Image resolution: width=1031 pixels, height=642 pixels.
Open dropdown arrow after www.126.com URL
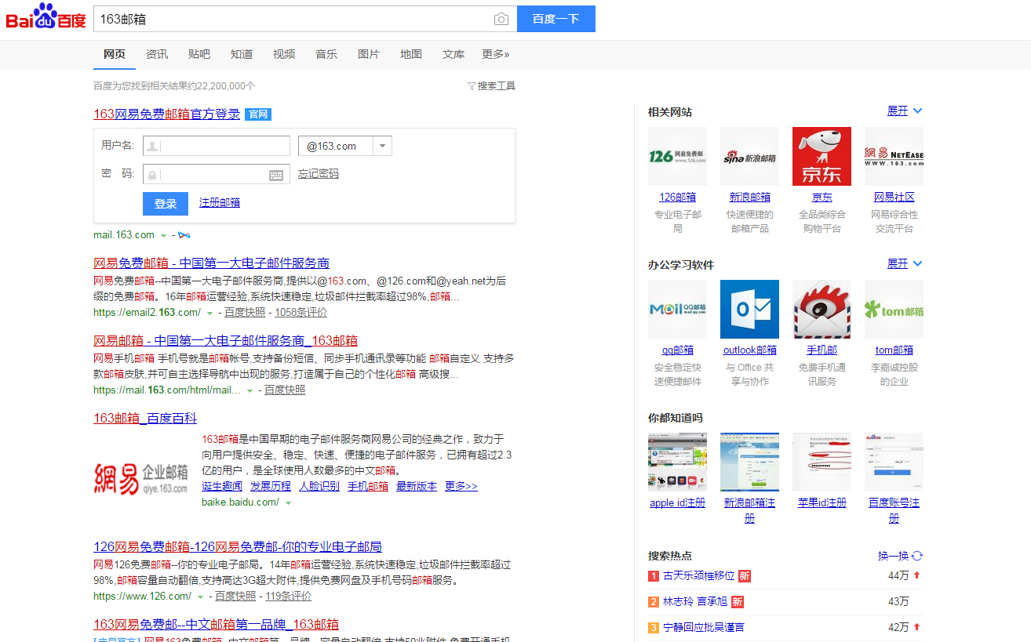click(x=201, y=597)
